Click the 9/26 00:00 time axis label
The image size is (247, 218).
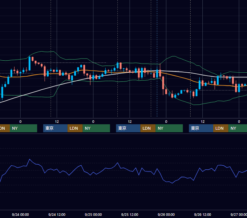point(166,214)
